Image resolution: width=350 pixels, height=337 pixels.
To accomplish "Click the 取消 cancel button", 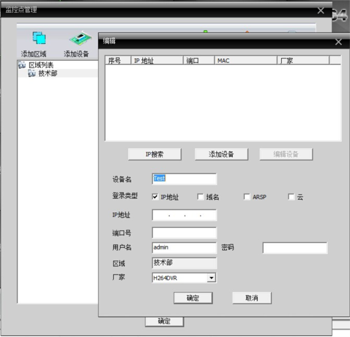I will coord(251,298).
